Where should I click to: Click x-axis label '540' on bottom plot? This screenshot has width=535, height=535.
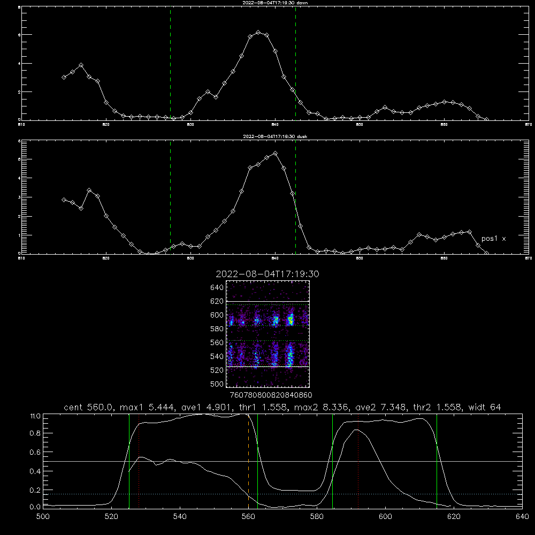pyautogui.click(x=180, y=517)
